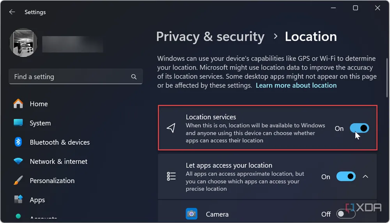This screenshot has width=390, height=223.
Task: Click the Camera app icon
Action: coord(191,214)
